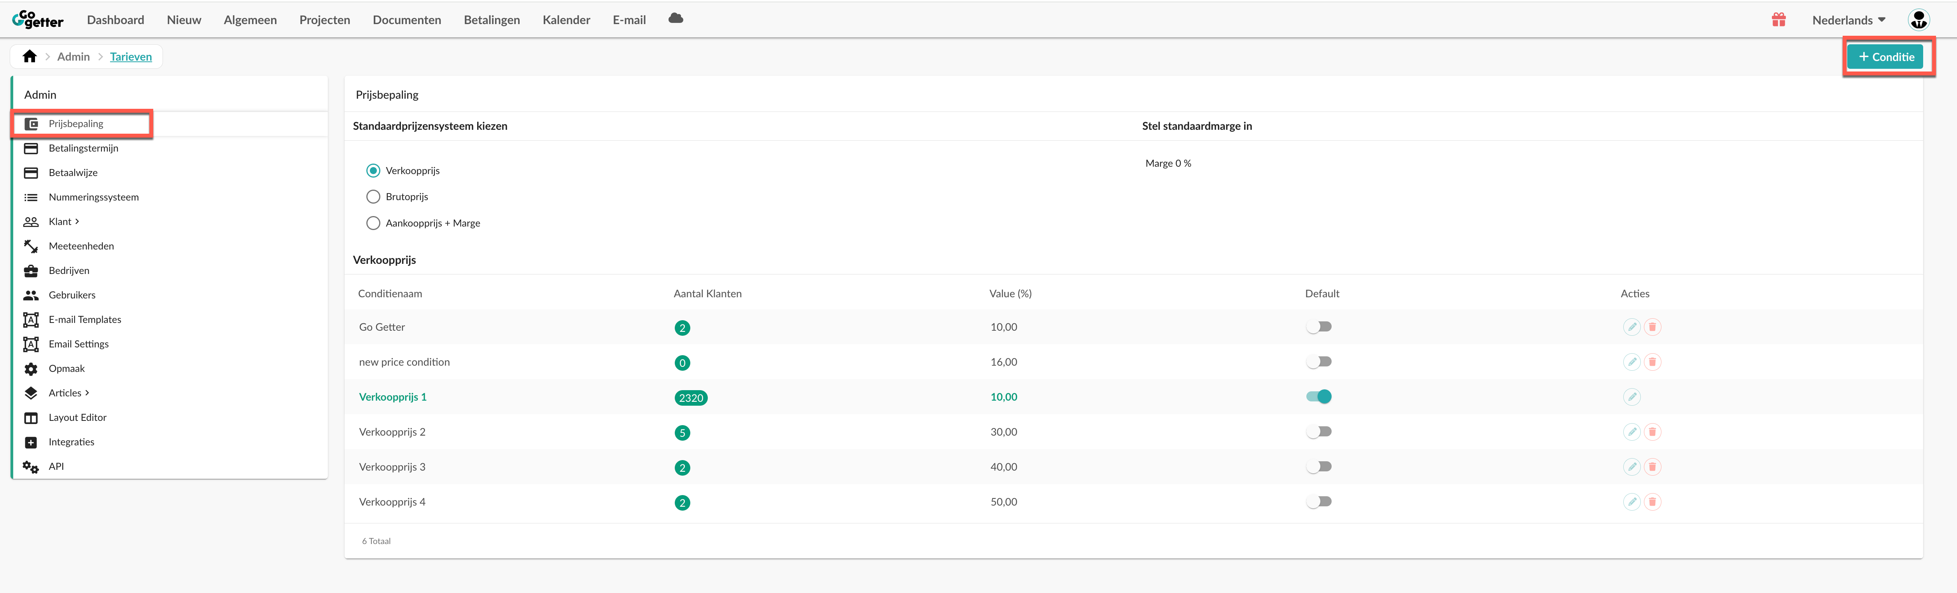The image size is (1957, 593).
Task: Open Betalingstermijn in the sidebar
Action: click(83, 149)
